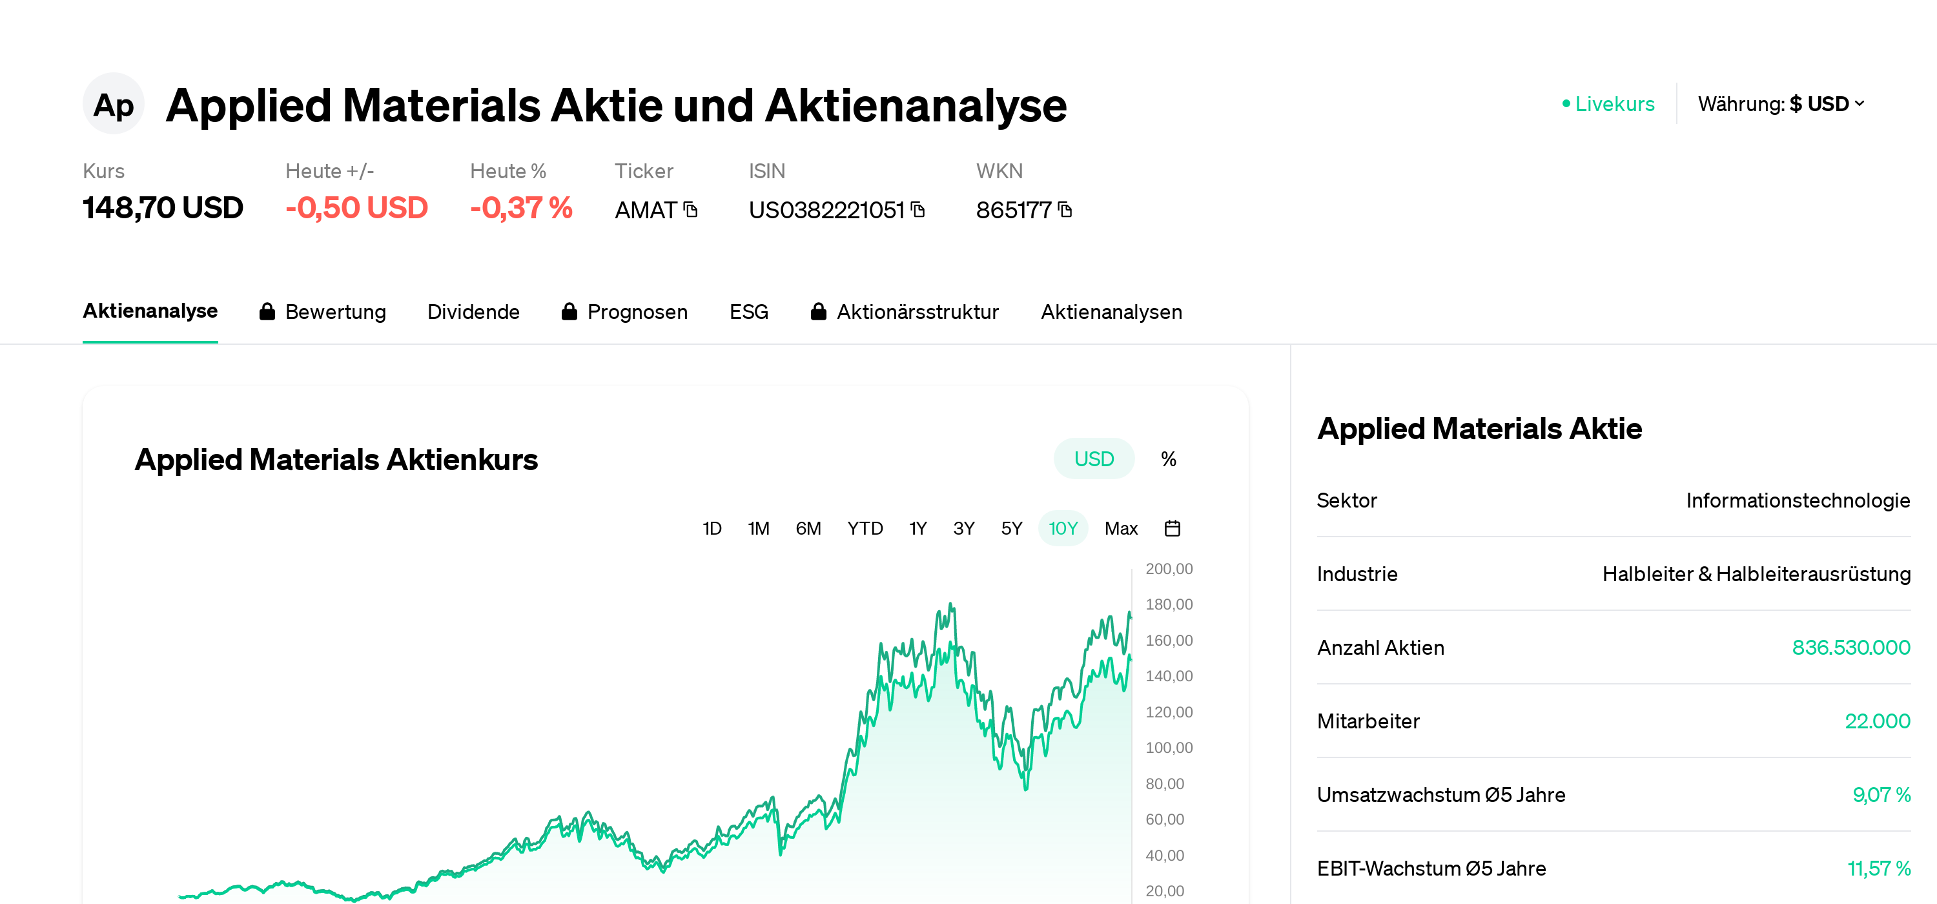
Task: Click copy icon next to ISIN number
Action: pyautogui.click(x=917, y=210)
